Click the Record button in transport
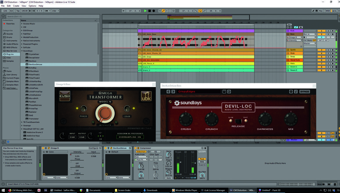 pyautogui.click(x=154, y=11)
